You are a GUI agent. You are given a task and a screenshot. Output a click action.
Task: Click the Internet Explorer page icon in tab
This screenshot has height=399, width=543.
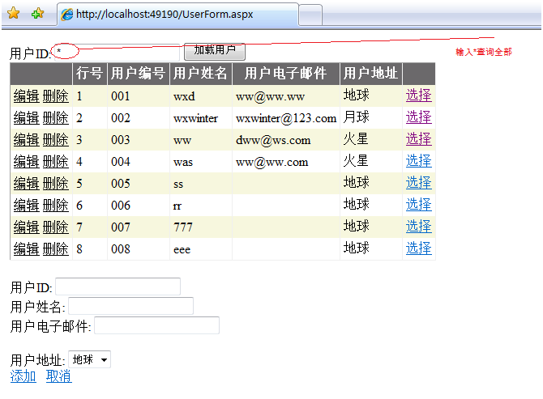point(66,15)
